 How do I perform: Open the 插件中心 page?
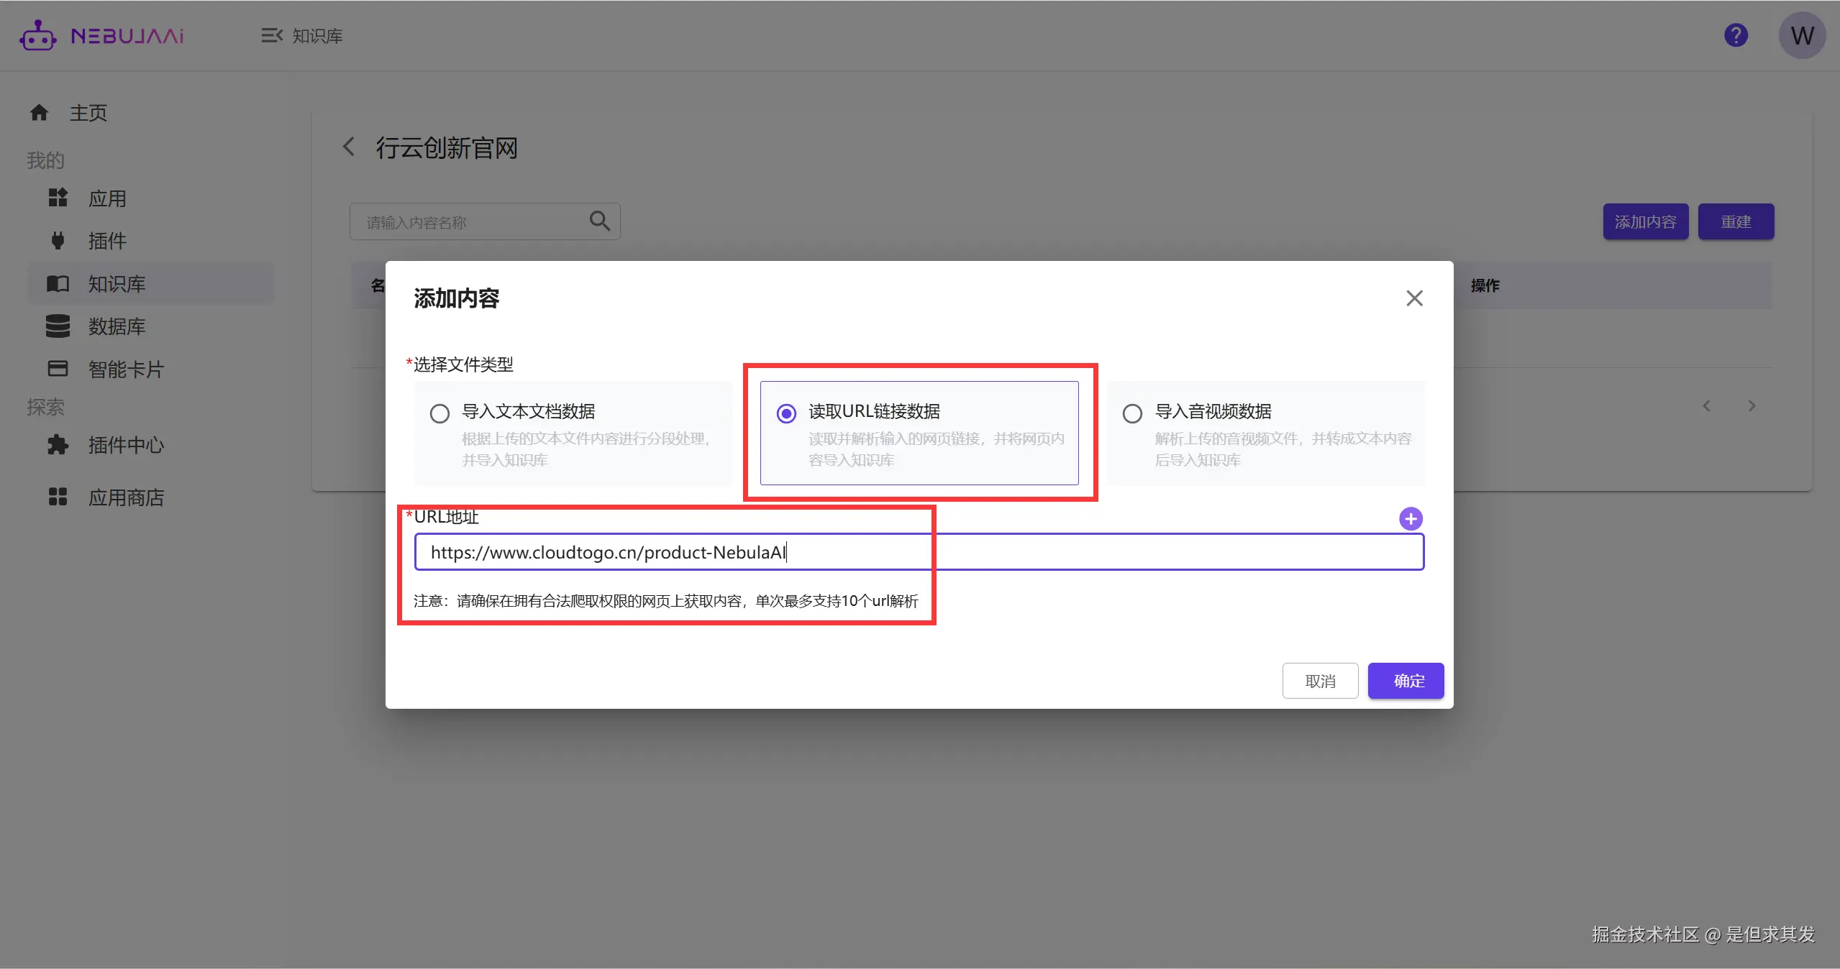126,446
